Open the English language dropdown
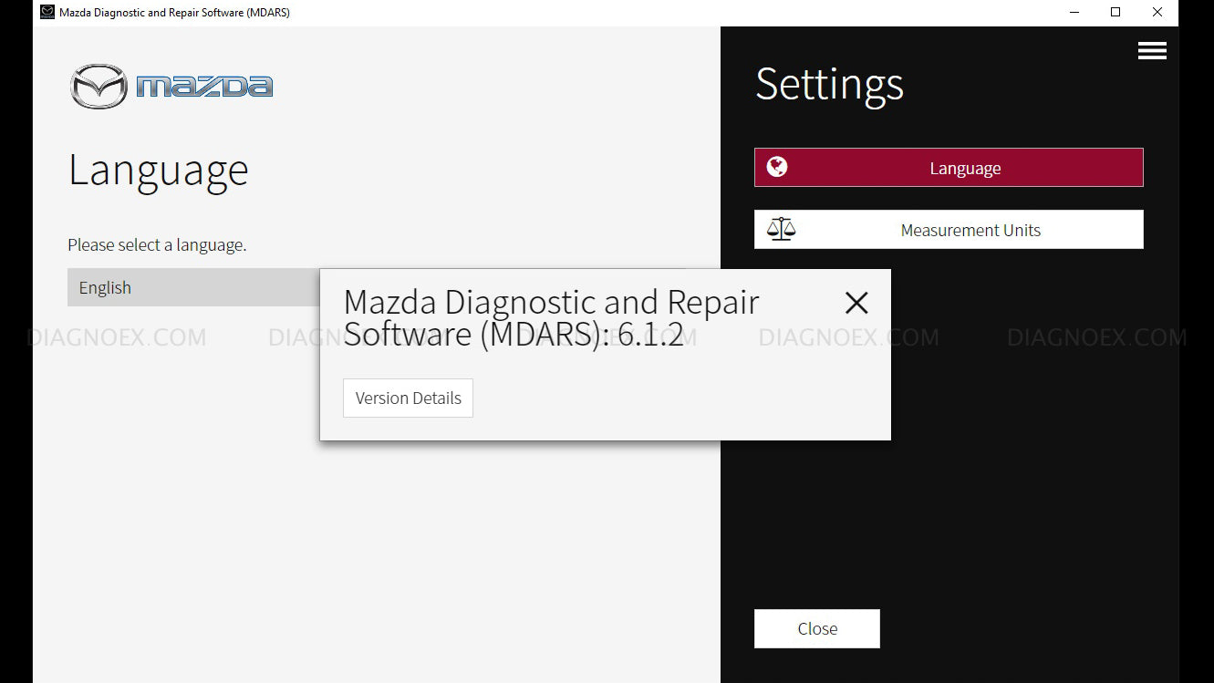 point(193,287)
